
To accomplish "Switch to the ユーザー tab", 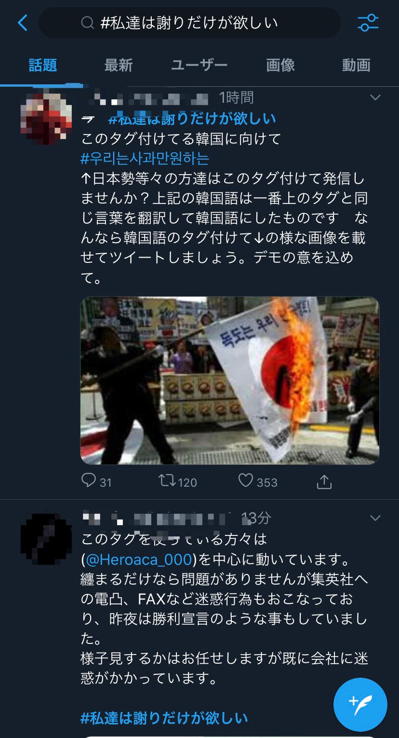I will pyautogui.click(x=199, y=65).
